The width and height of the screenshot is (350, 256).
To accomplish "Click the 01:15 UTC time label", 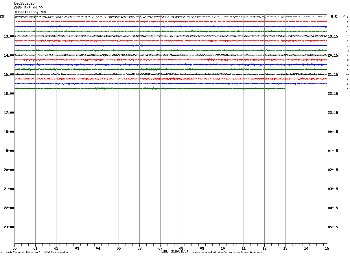I will point(333,151).
